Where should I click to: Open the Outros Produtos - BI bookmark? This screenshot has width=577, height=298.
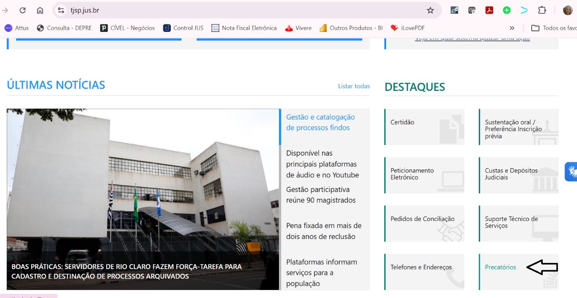pos(351,28)
